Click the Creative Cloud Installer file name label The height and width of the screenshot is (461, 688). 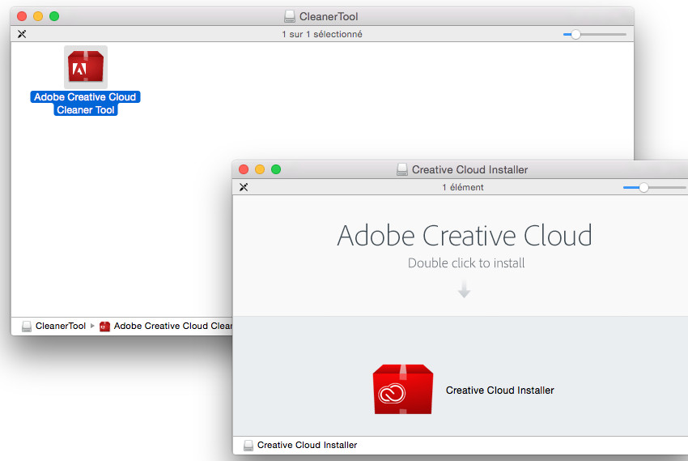tap(499, 390)
